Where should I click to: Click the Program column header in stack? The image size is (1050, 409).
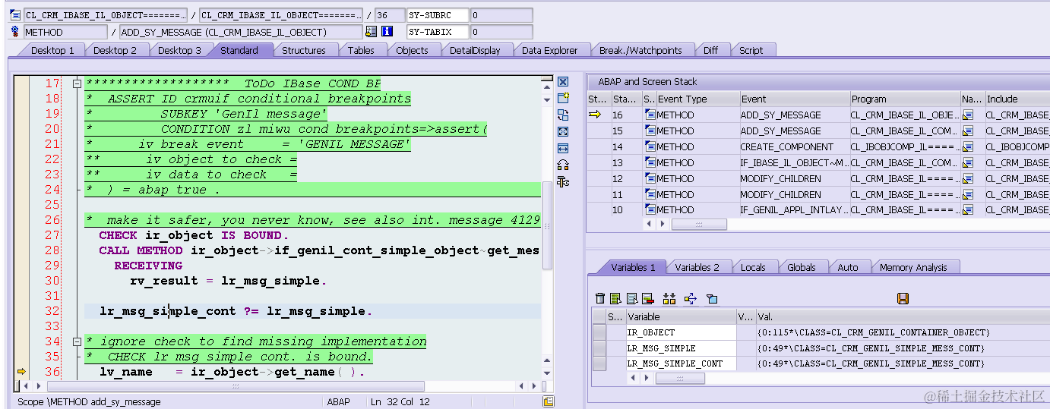point(905,99)
